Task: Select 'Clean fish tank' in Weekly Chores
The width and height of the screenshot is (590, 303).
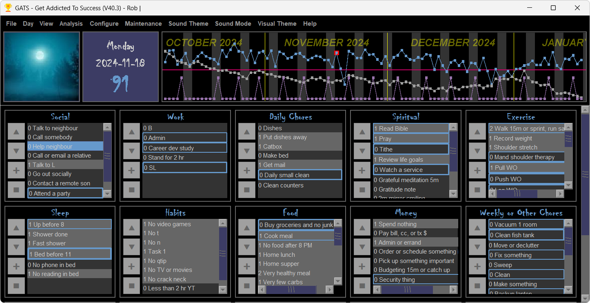Action: [526, 235]
